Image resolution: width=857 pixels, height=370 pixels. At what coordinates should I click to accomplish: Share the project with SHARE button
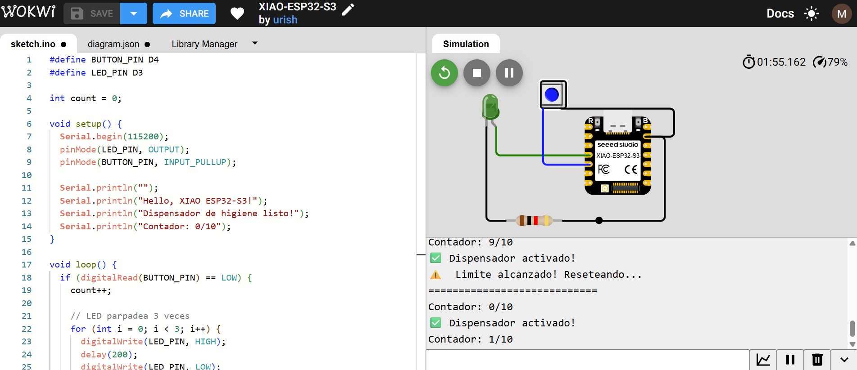pos(184,13)
